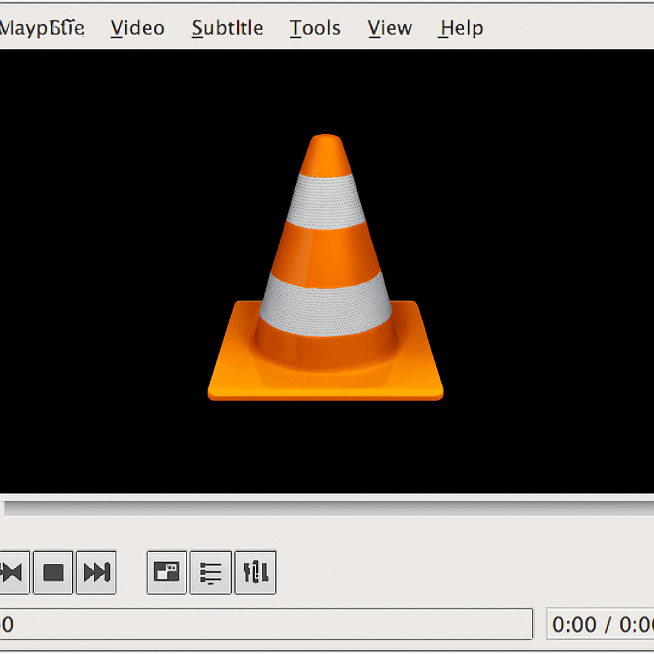Open the Help menu
654x654 pixels.
click(459, 27)
